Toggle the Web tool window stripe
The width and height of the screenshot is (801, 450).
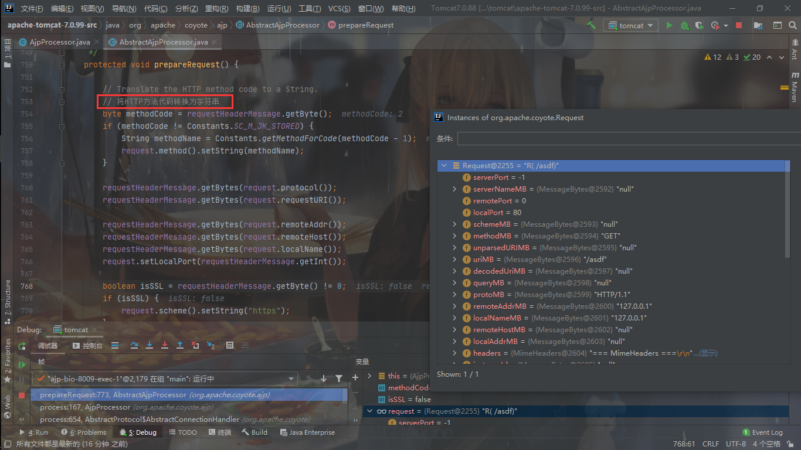(8, 406)
